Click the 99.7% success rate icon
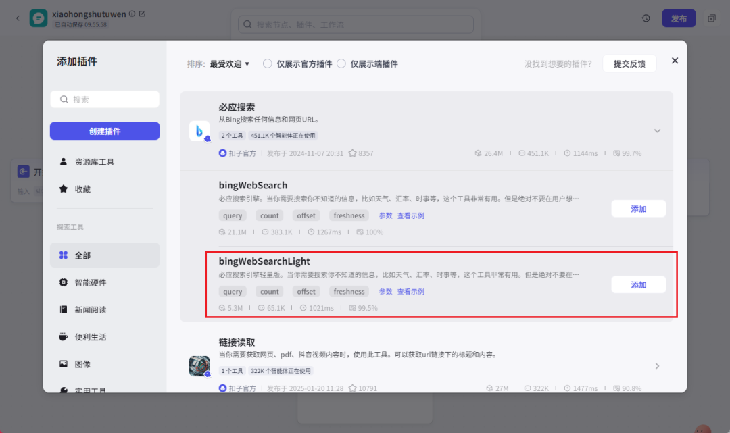This screenshot has width=730, height=433. (x=616, y=153)
